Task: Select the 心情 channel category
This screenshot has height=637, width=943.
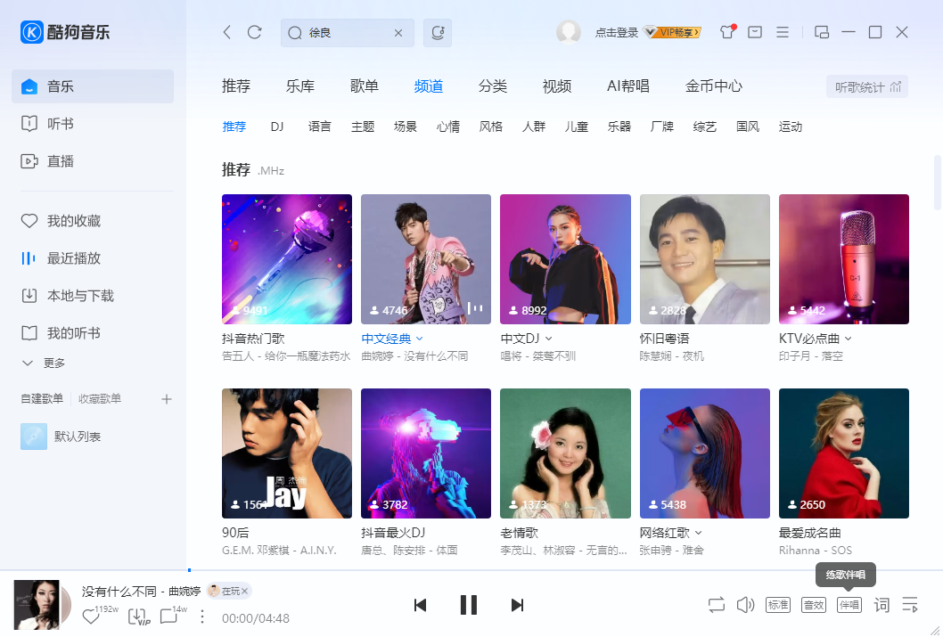Action: 448,127
